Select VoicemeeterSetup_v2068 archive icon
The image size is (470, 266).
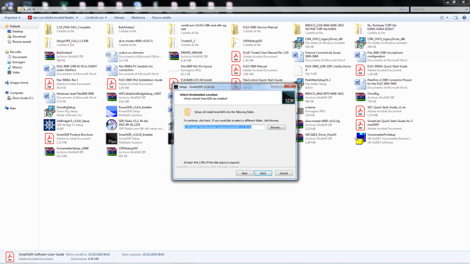point(49,152)
